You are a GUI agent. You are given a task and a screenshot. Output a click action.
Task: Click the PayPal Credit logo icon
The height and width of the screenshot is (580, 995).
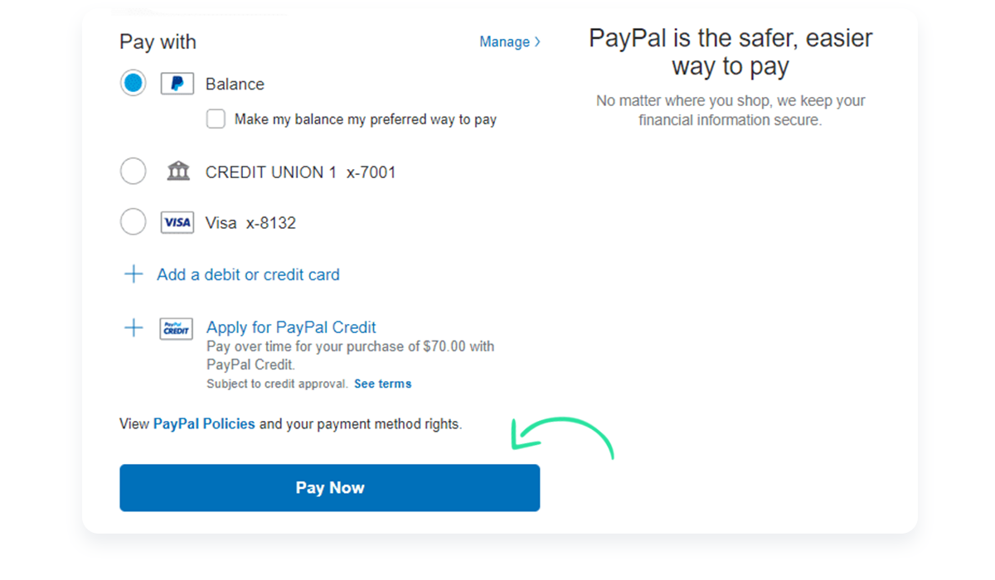pyautogui.click(x=176, y=329)
